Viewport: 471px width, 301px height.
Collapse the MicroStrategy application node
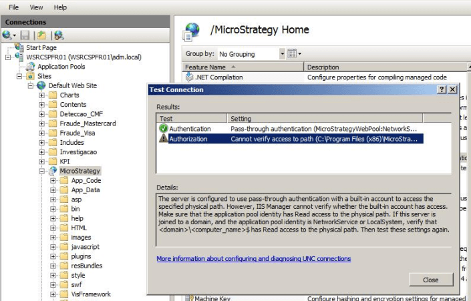pyautogui.click(x=42, y=171)
